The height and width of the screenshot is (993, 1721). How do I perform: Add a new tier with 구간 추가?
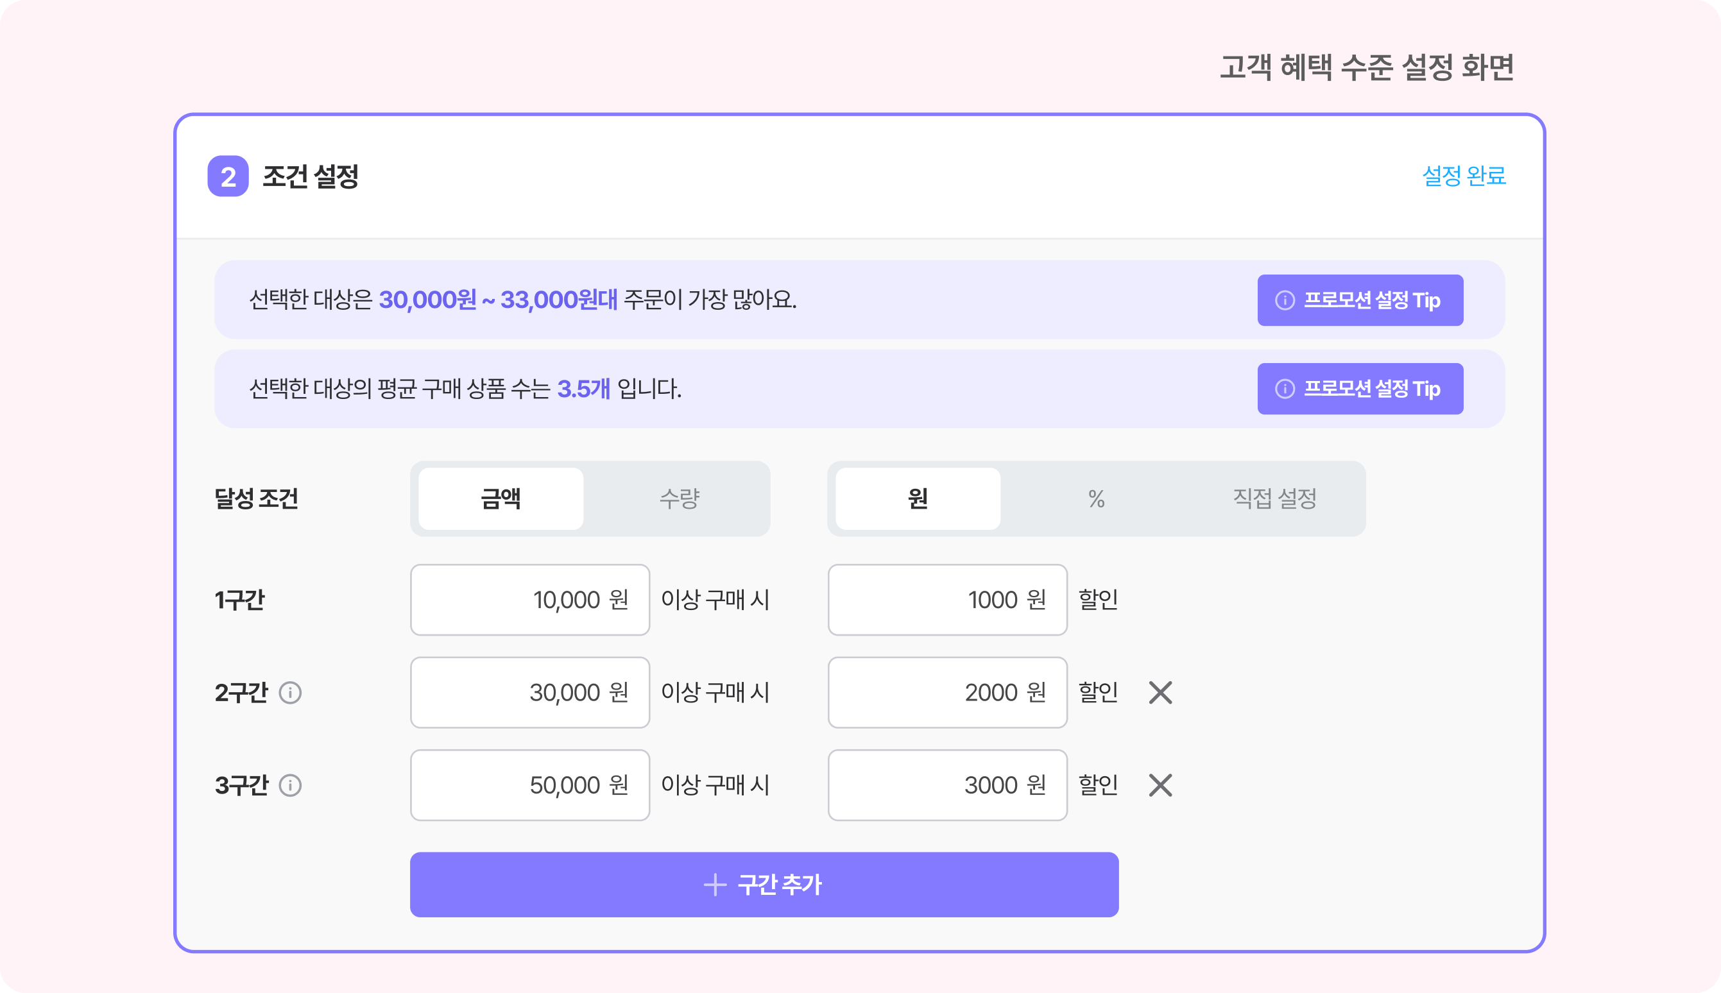coord(764,885)
